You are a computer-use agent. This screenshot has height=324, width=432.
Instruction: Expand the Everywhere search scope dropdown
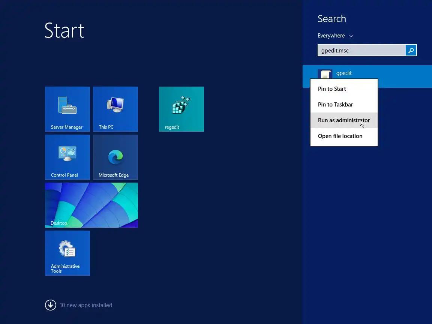click(x=335, y=36)
